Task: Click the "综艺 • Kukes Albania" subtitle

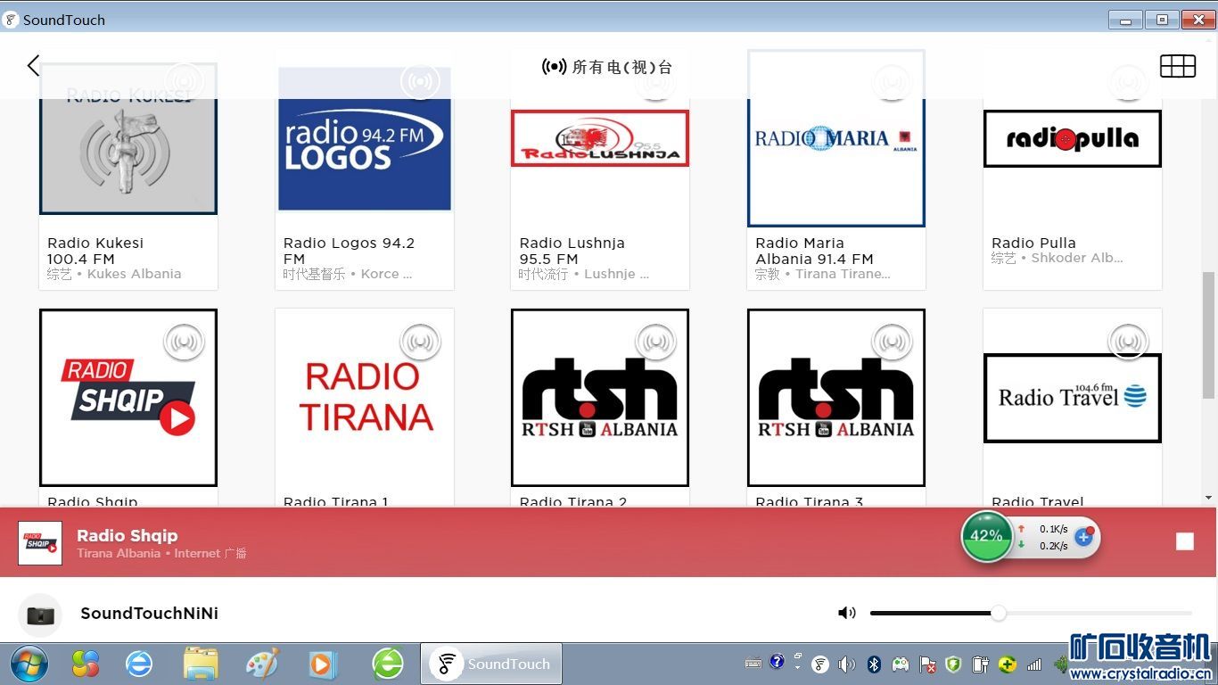Action: (114, 274)
